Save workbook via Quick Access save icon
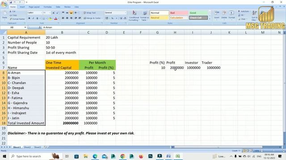The width and height of the screenshot is (286, 160). click(11, 2)
